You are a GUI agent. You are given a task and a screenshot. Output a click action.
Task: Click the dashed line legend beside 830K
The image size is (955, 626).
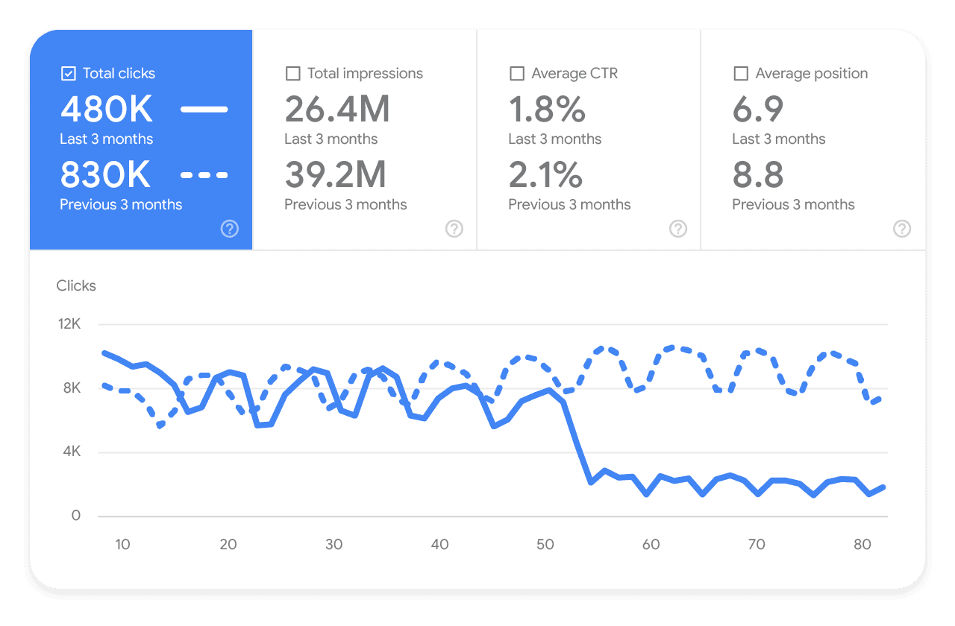click(204, 174)
